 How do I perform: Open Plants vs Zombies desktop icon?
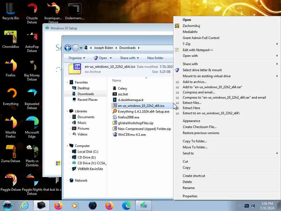coord(32,156)
